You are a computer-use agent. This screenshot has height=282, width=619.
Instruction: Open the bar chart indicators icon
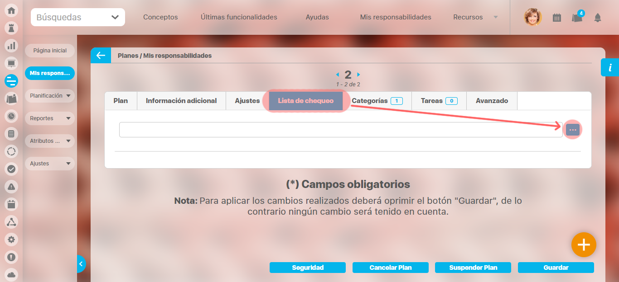pos(11,46)
